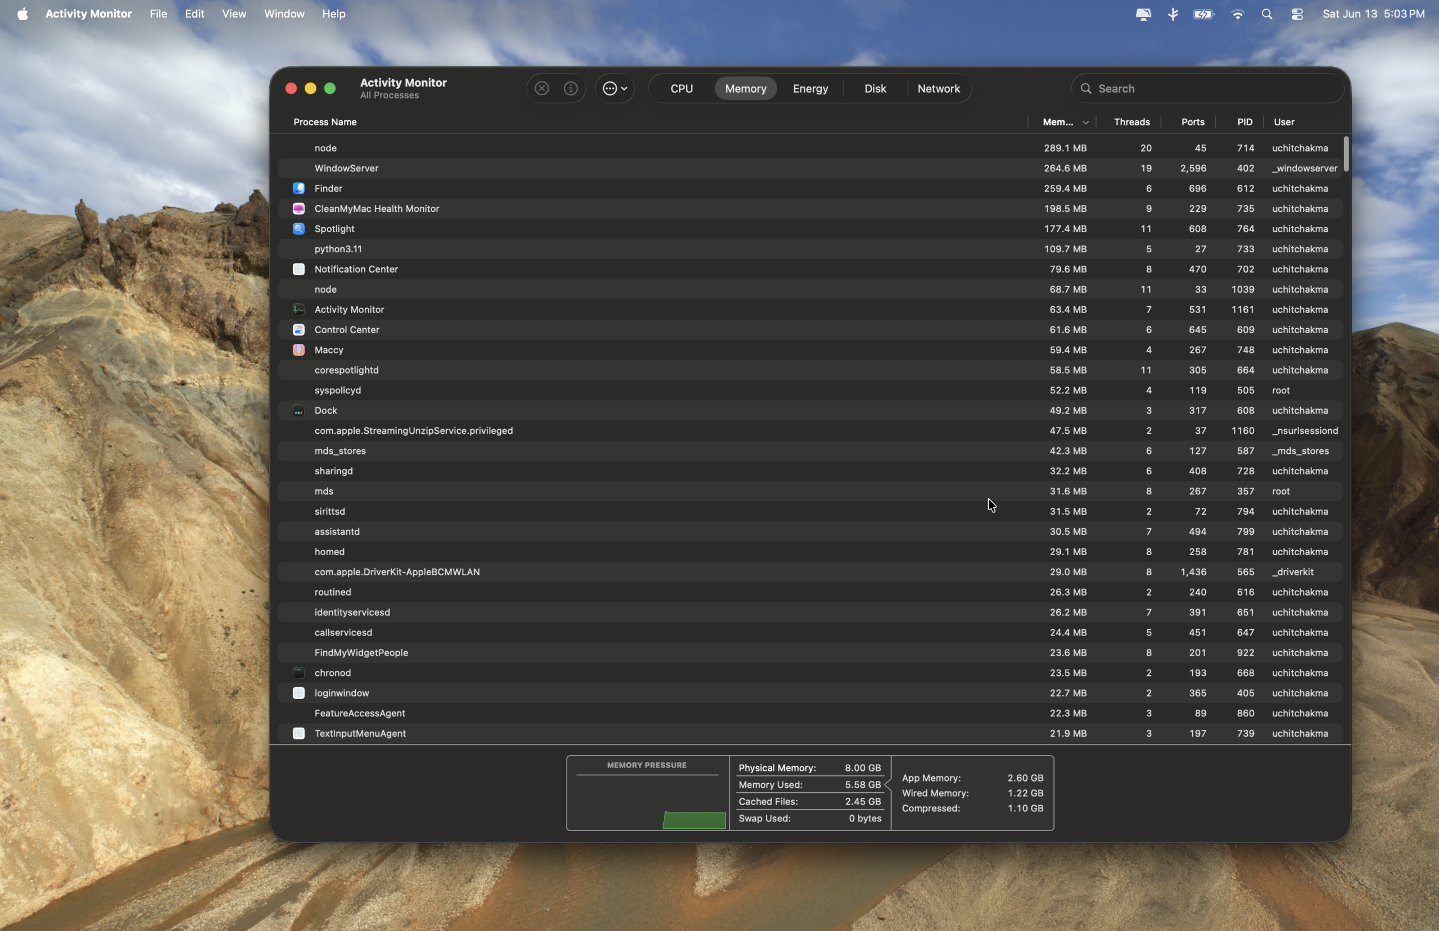The width and height of the screenshot is (1439, 931).
Task: Select the sirittsd process name
Action: 329,511
